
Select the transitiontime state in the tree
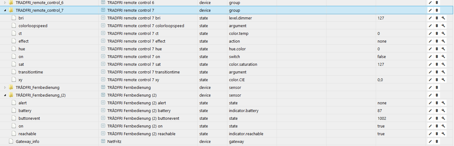31,72
